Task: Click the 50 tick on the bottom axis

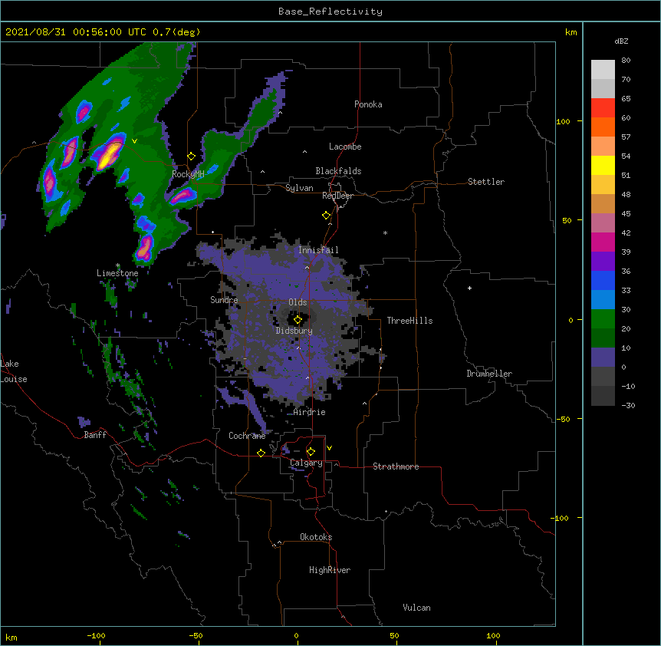Action: (394, 635)
